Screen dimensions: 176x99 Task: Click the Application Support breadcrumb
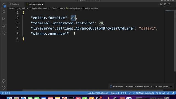point(40,9)
